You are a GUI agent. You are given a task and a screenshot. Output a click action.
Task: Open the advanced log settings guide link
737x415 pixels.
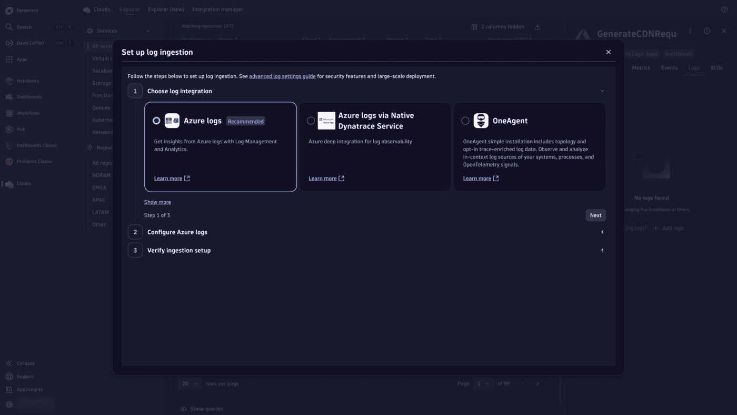(x=282, y=76)
